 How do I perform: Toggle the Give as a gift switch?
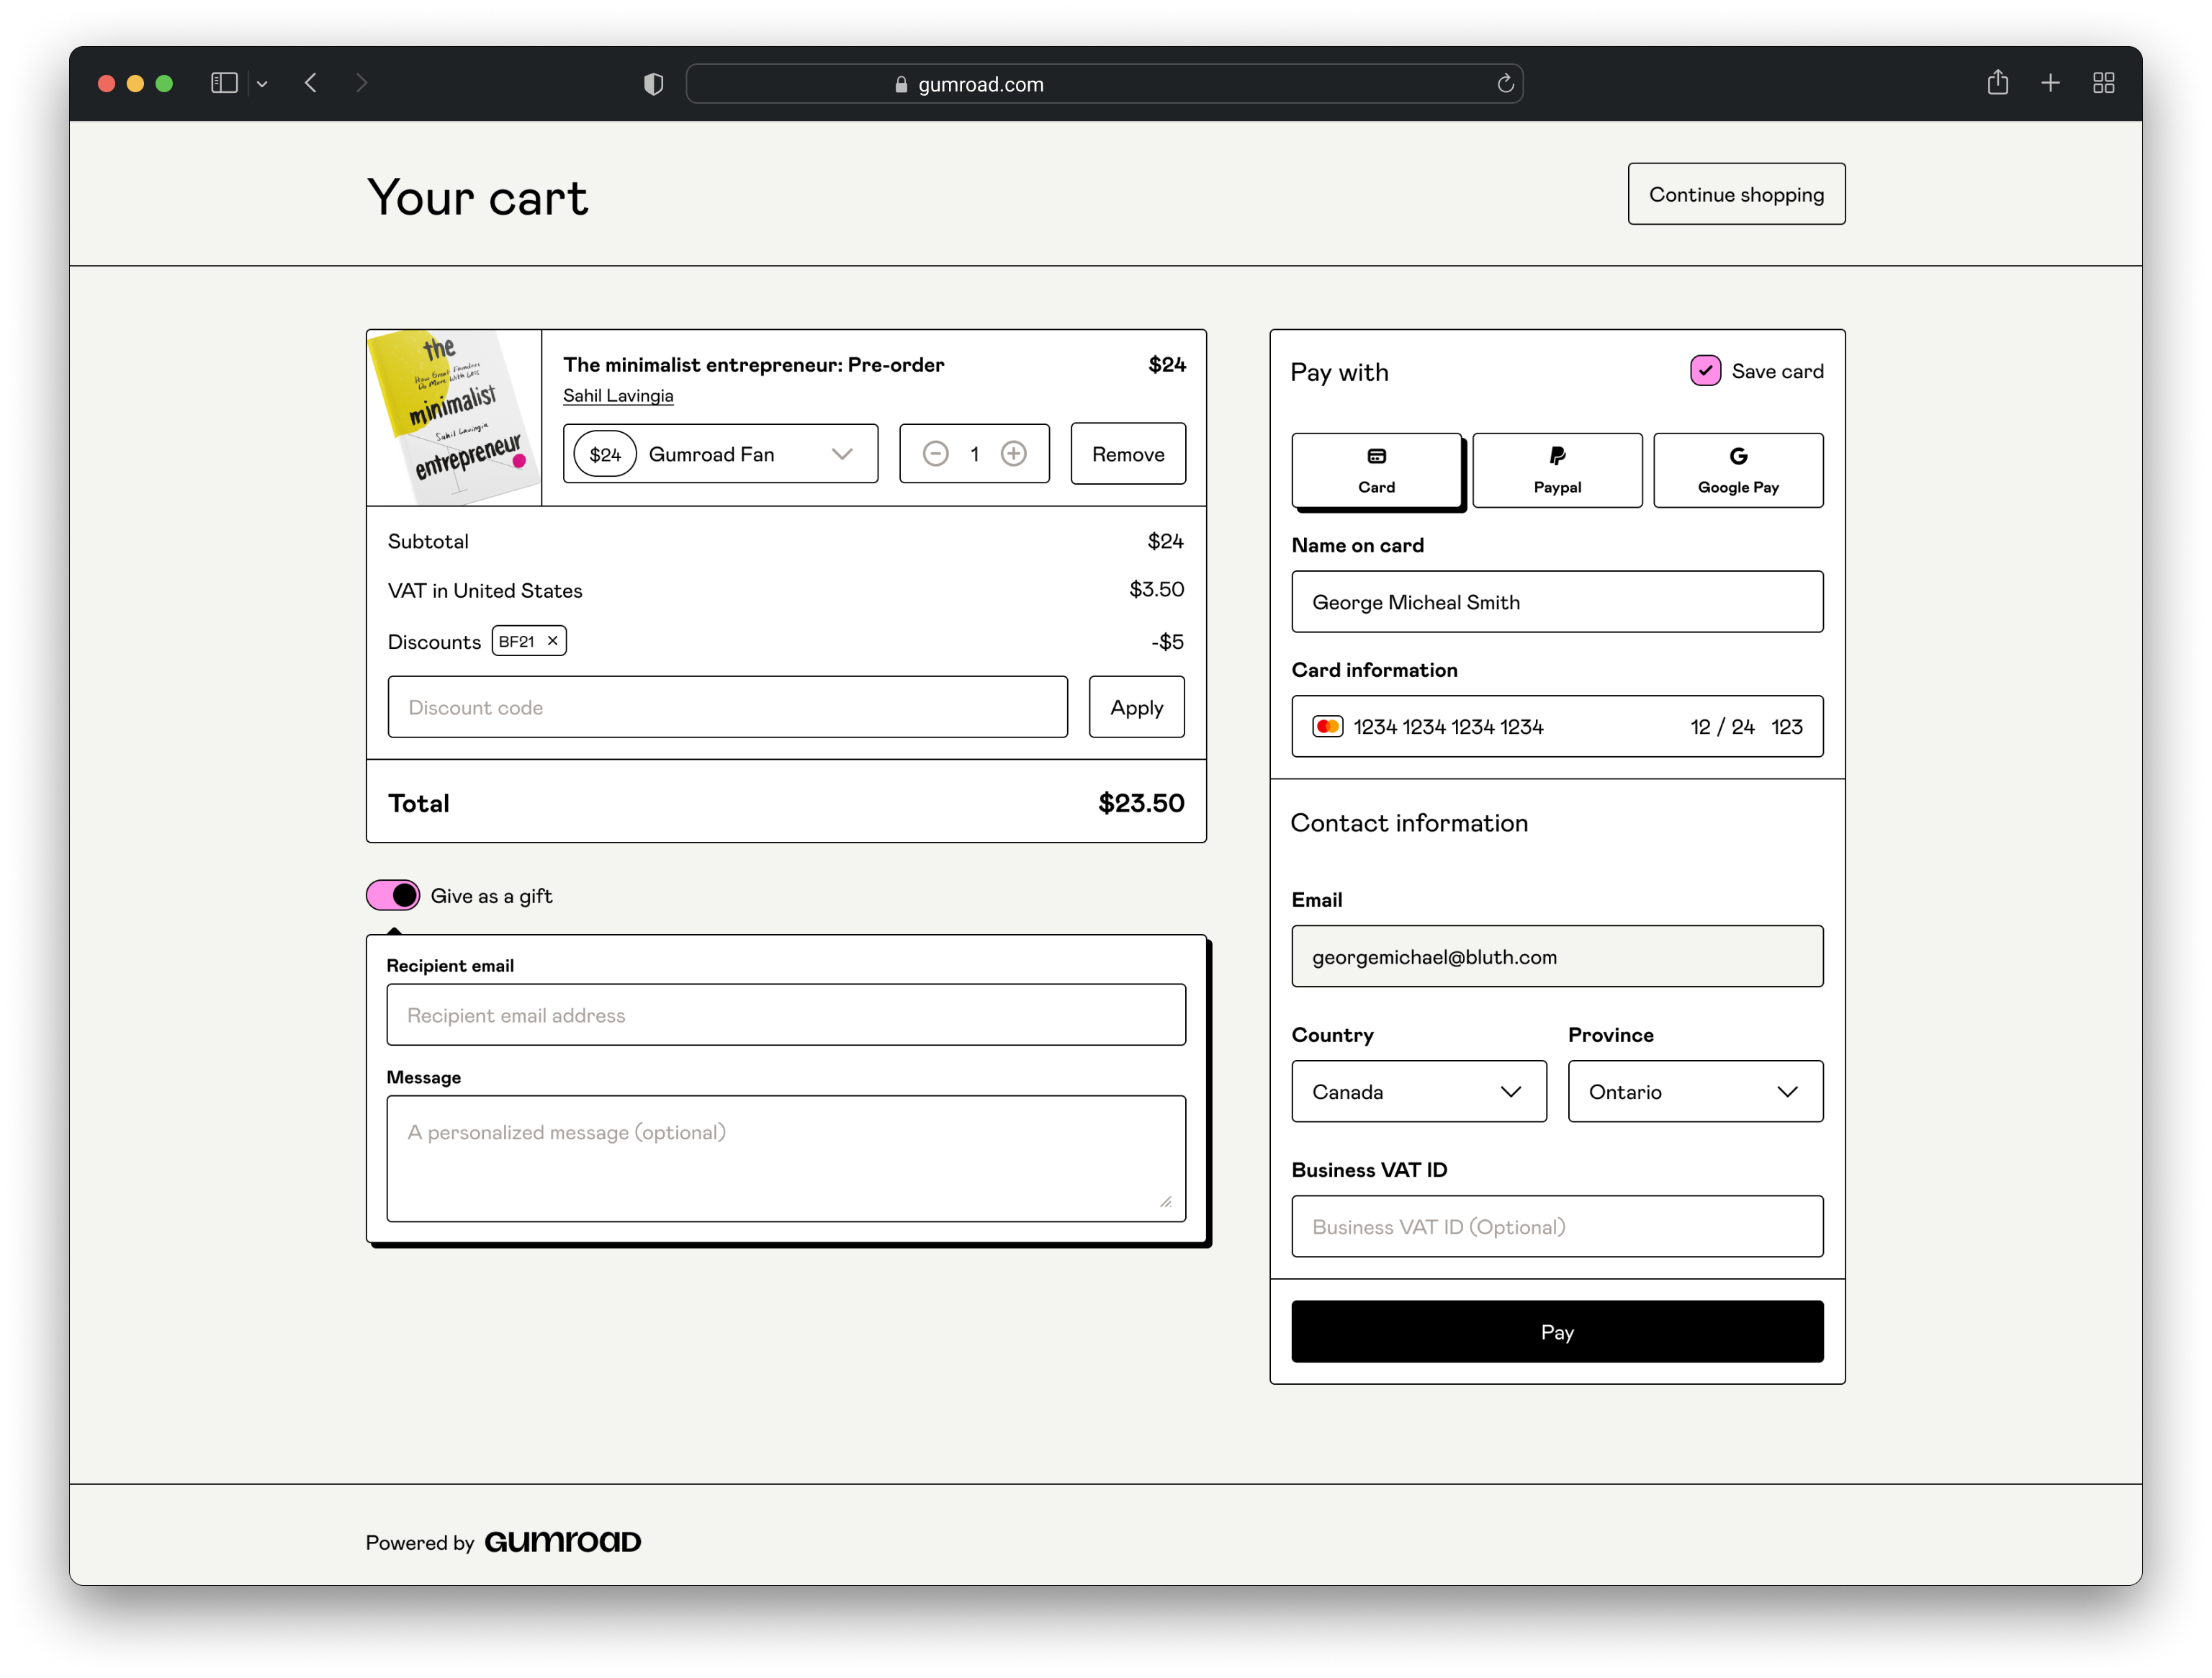click(x=391, y=895)
